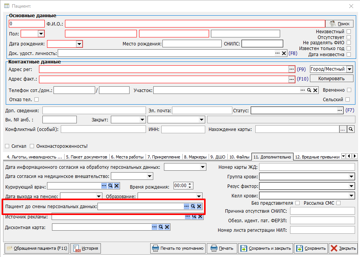Clear the Курирующий врач field with X icon
The width and height of the screenshot is (360, 257).
point(117,186)
